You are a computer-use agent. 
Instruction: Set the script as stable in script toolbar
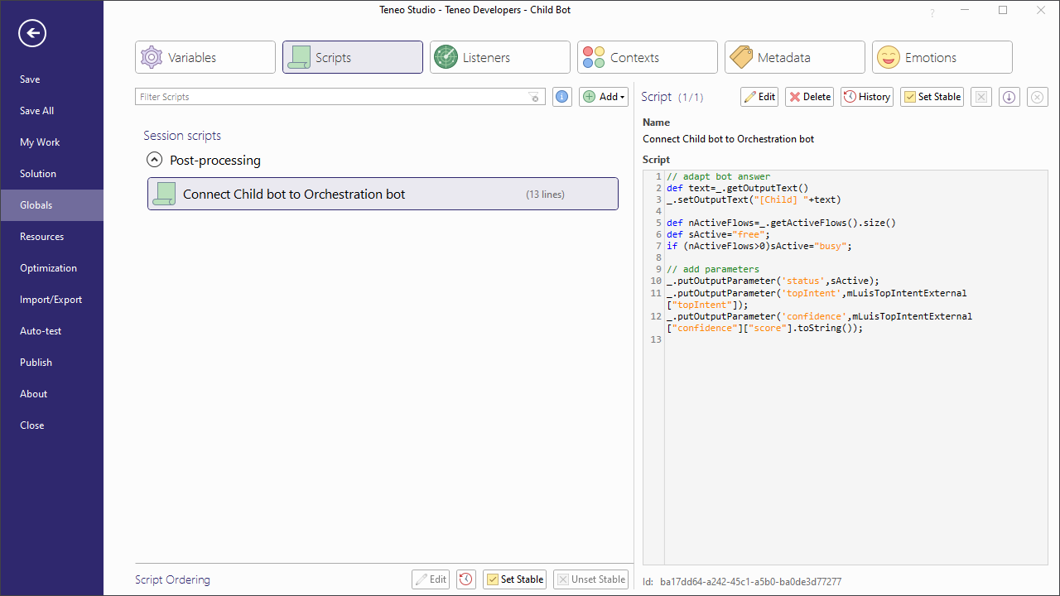tap(932, 97)
